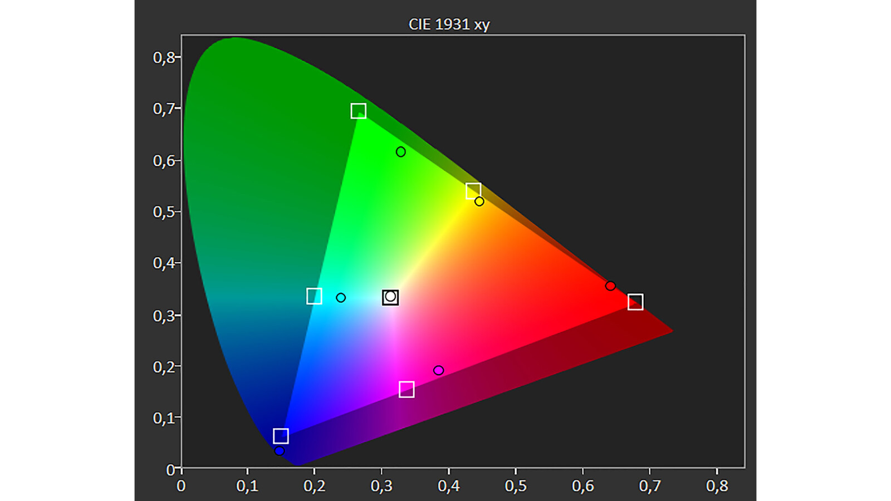Screen dimensions: 891x501
Task: Click the green primary target square marker
Action: coord(359,111)
